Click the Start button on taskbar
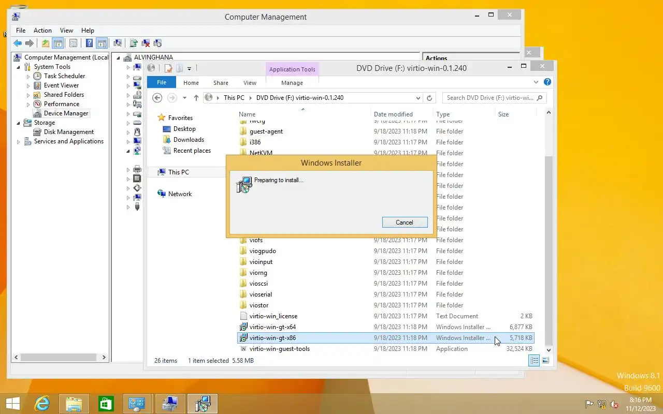663x414 pixels. point(12,404)
